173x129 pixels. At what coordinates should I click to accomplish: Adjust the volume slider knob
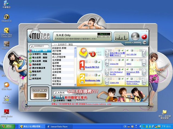pyautogui.click(x=133, y=42)
